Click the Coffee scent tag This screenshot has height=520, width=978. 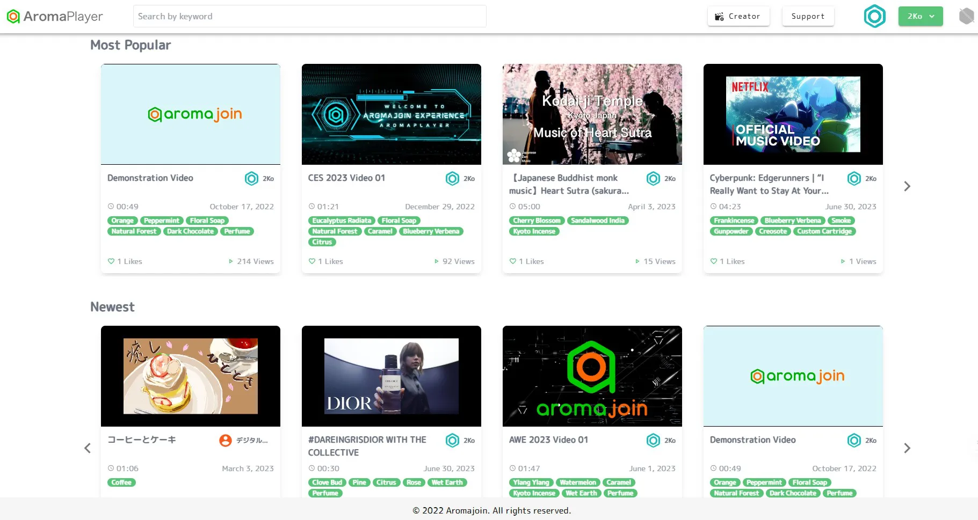pos(121,482)
